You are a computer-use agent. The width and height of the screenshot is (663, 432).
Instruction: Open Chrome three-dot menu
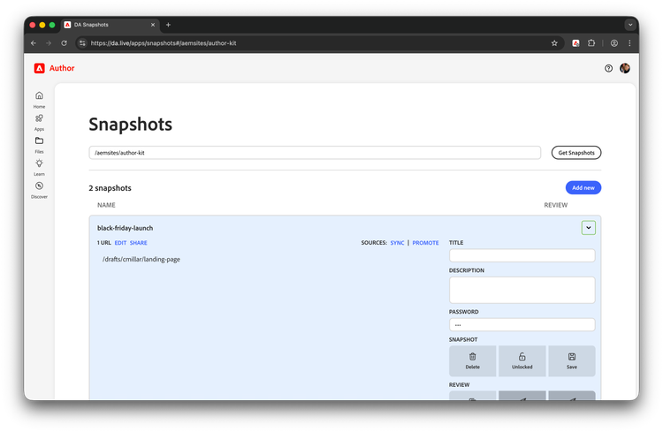coord(629,42)
